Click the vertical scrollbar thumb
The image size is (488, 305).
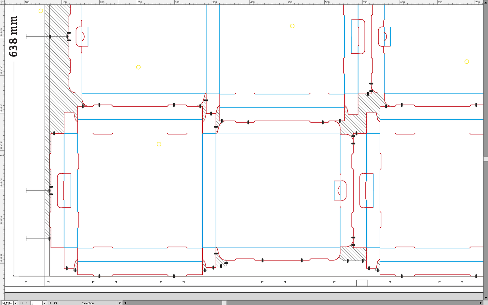[x=486, y=159]
